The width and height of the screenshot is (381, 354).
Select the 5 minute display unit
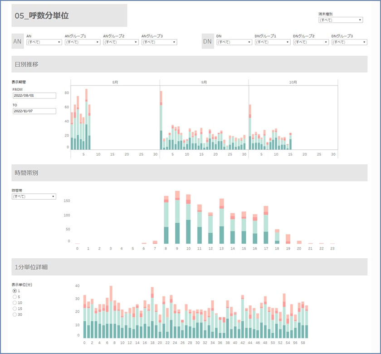tap(15, 297)
